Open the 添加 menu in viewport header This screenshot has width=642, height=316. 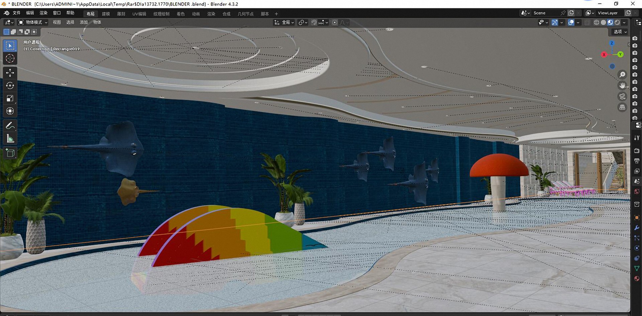84,22
